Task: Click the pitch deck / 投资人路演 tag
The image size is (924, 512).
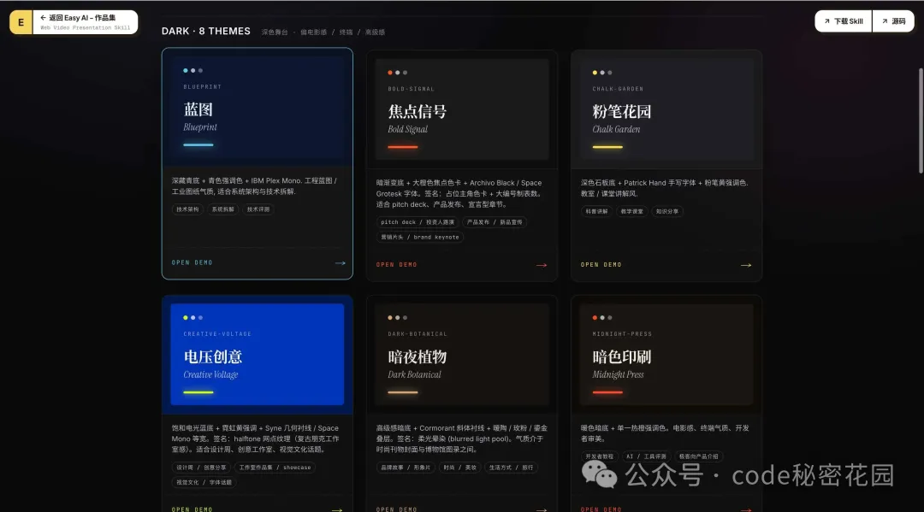Action: (x=418, y=222)
